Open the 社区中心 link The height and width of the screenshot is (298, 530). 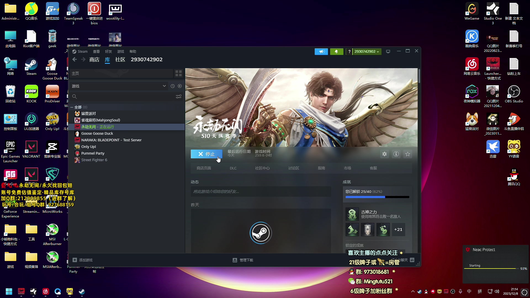pos(263,168)
